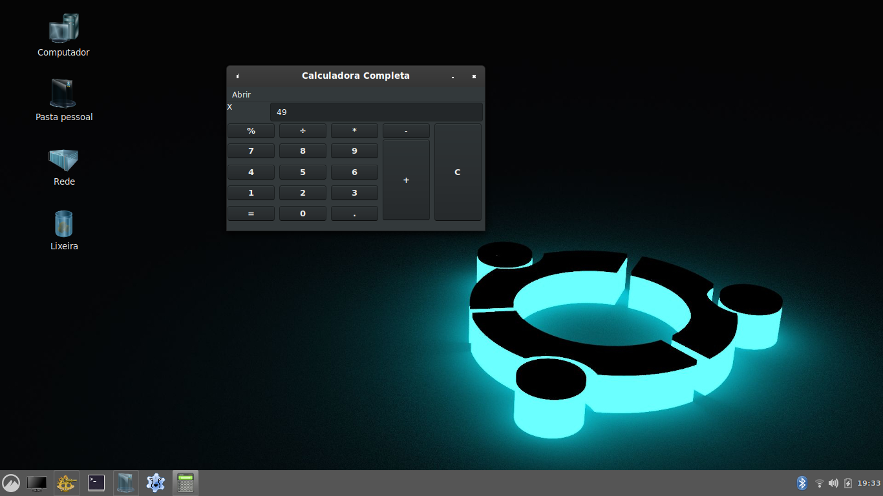Click the digit 0 button
This screenshot has width=883, height=496.
click(303, 213)
